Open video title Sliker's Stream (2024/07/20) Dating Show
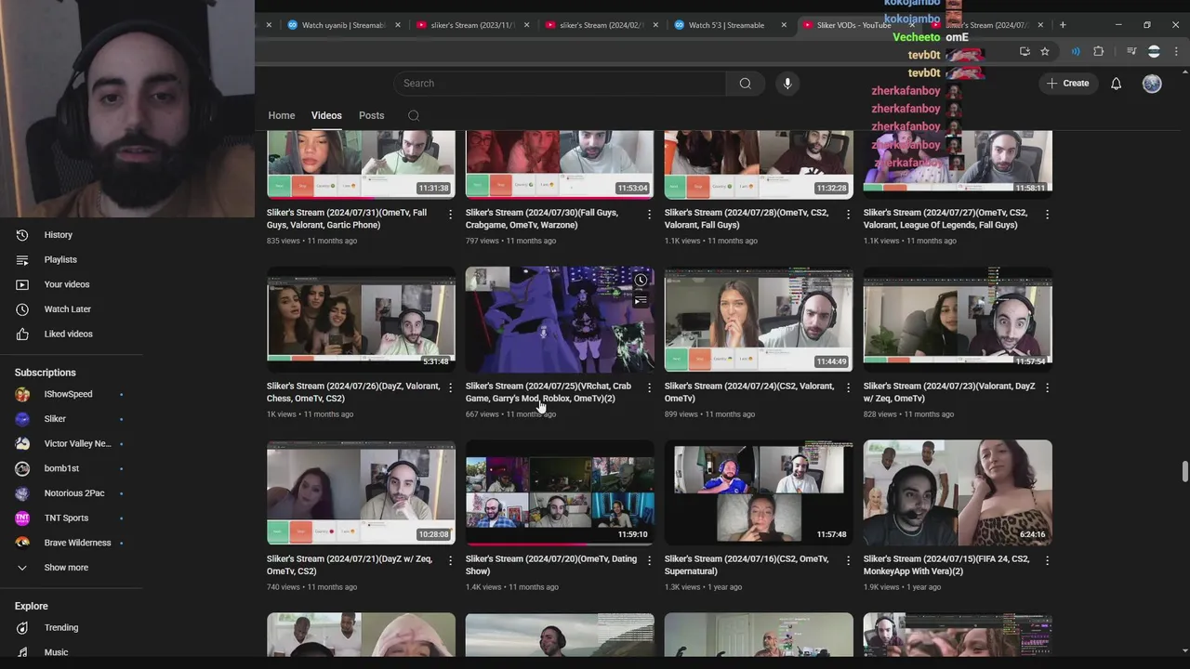This screenshot has width=1190, height=669. 551,565
